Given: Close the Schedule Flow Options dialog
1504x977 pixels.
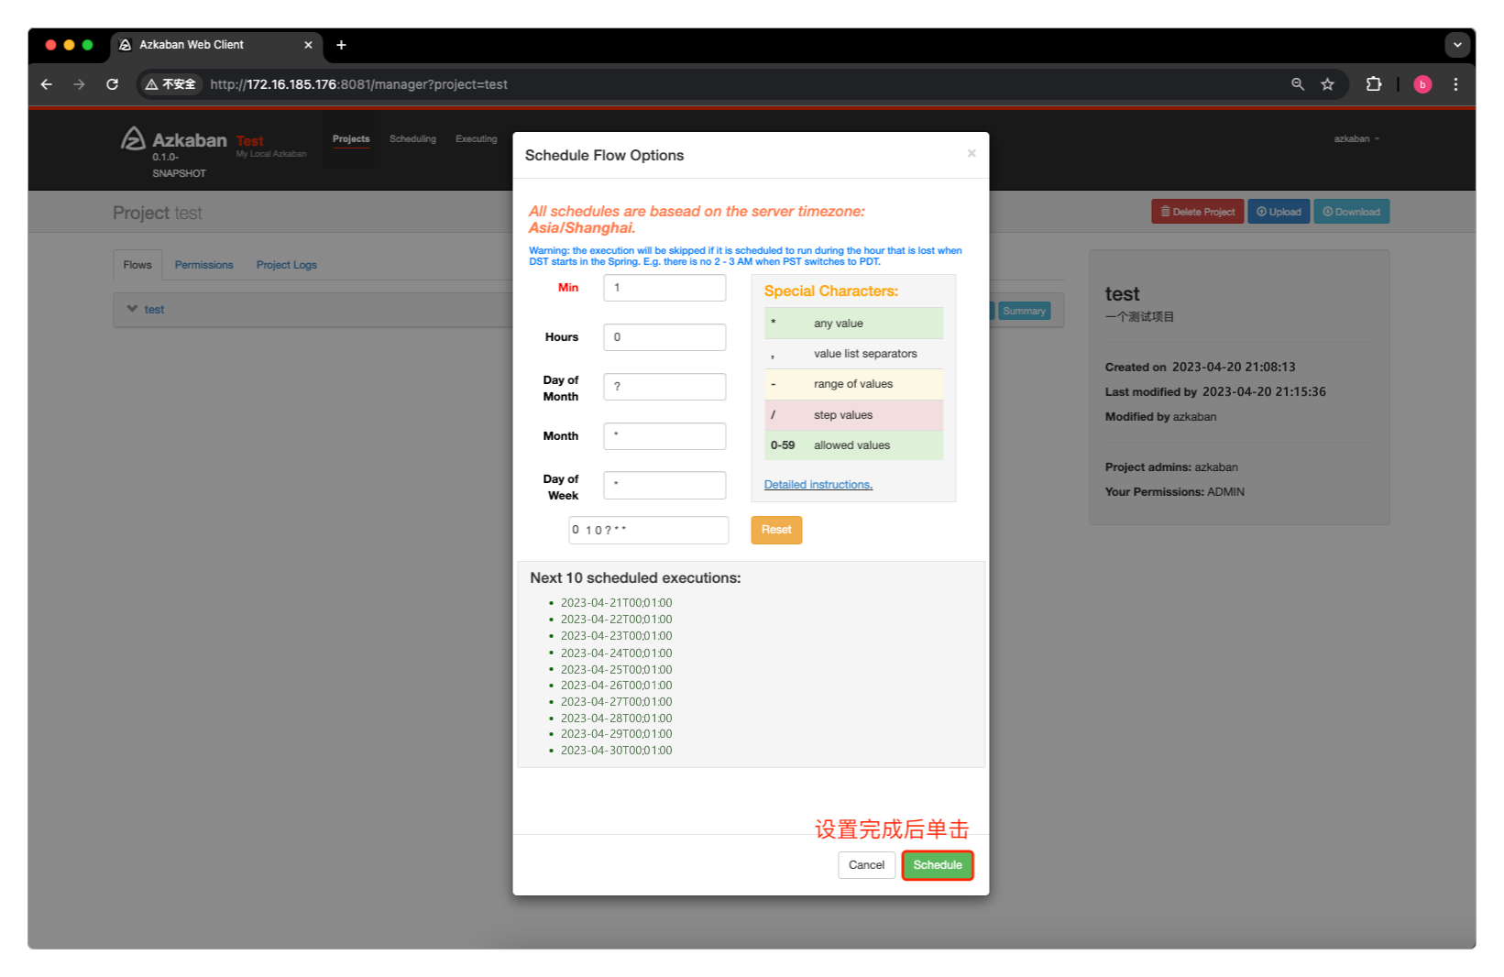Looking at the screenshot, I should coord(972,153).
